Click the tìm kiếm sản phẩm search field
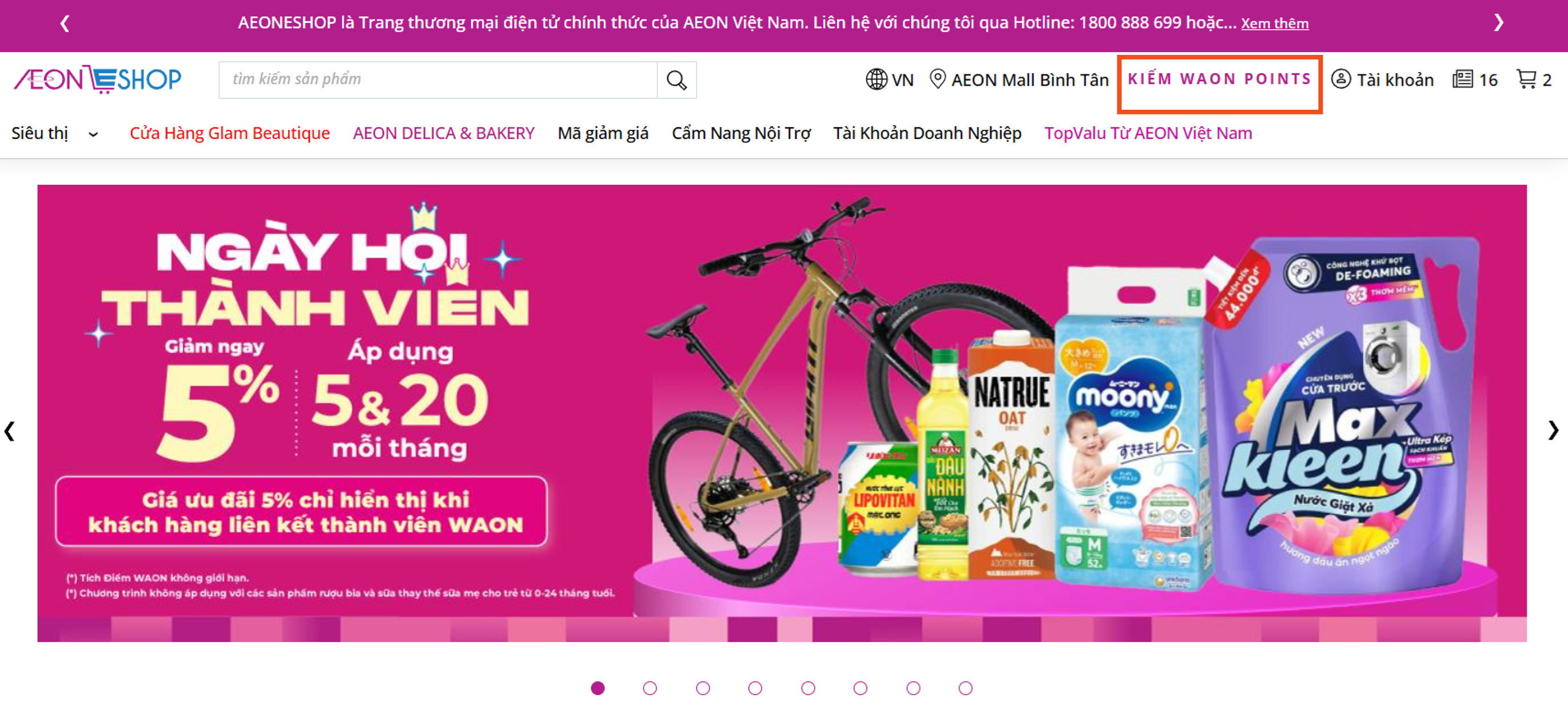Image resolution: width=1568 pixels, height=728 pixels. click(x=437, y=79)
